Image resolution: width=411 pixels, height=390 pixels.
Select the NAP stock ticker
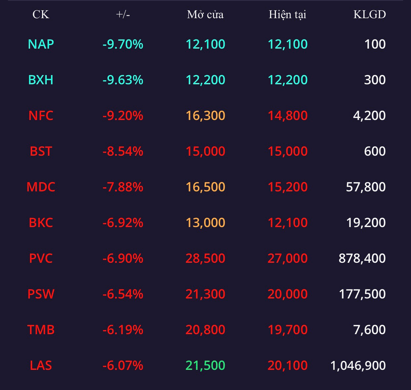tap(41, 44)
